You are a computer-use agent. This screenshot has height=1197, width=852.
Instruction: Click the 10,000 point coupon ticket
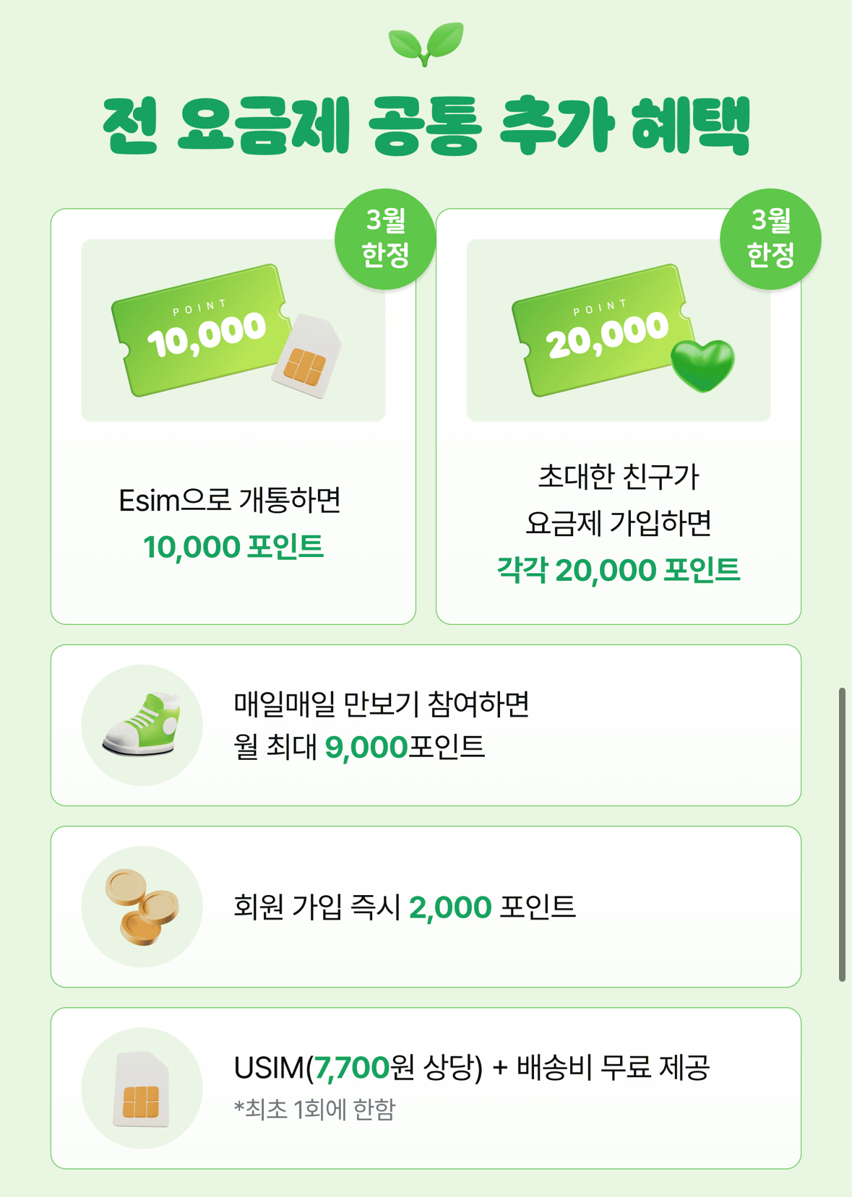click(199, 329)
